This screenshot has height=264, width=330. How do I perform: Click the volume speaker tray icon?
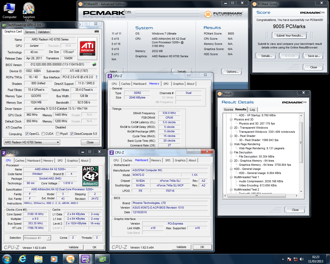coord(302,259)
